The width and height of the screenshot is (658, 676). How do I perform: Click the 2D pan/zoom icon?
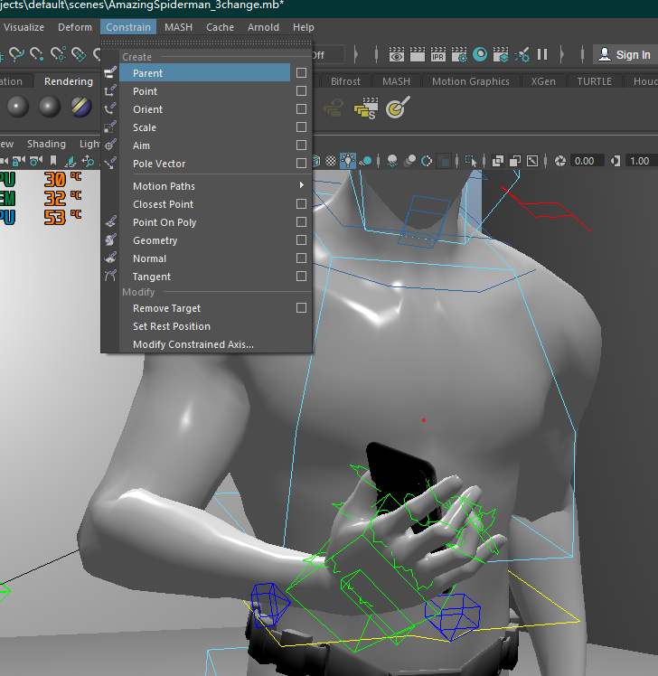pyautogui.click(x=88, y=161)
